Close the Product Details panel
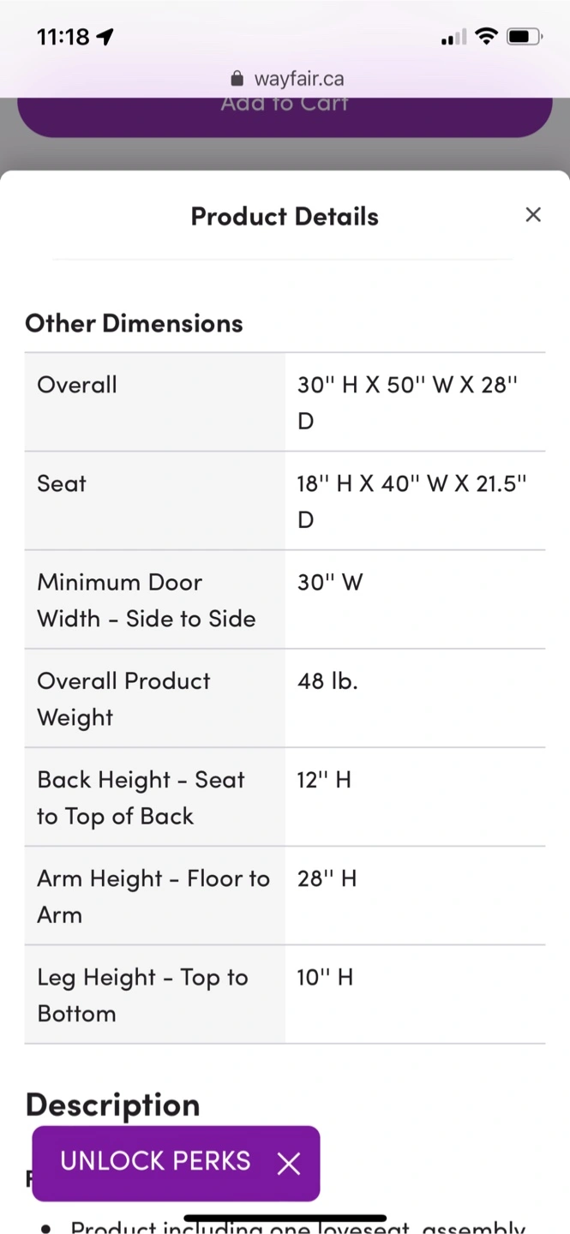Viewport: 570px width, 1234px height. [x=533, y=215]
